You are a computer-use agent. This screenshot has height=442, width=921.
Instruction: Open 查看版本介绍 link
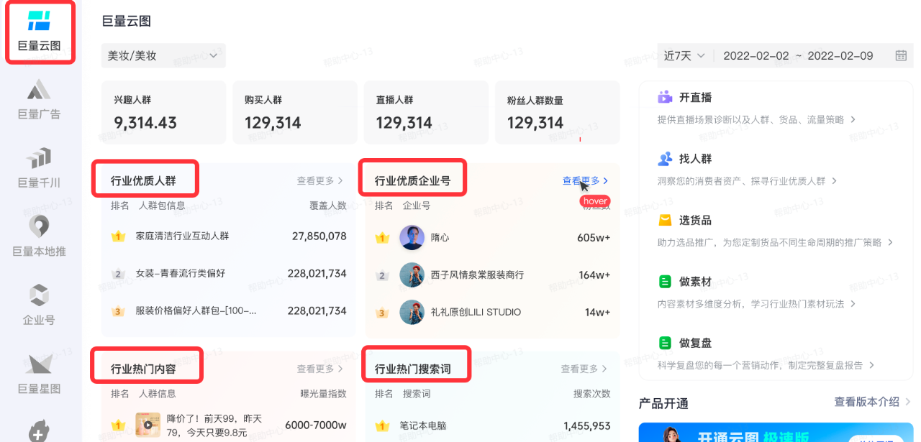(x=873, y=402)
